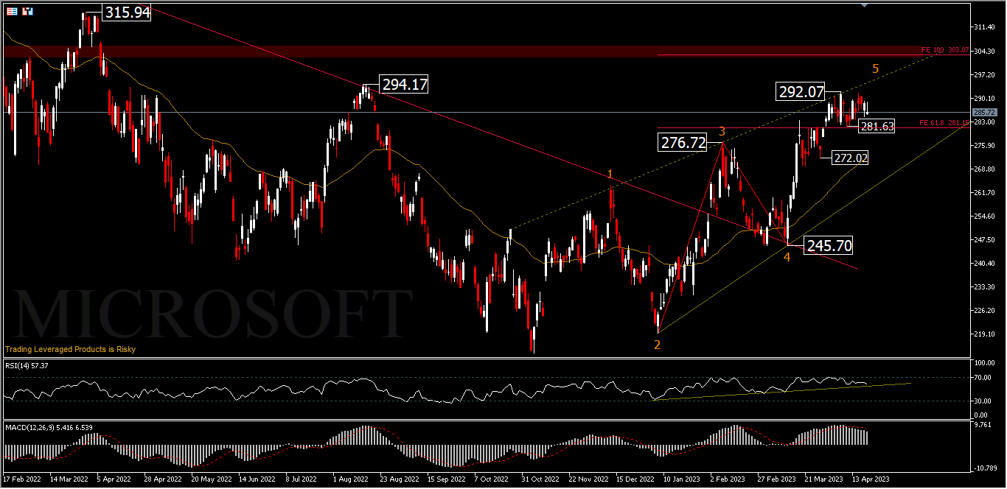This screenshot has width=1007, height=489.
Task: Click the MACD(12,26,9) indicator label
Action: pos(49,427)
